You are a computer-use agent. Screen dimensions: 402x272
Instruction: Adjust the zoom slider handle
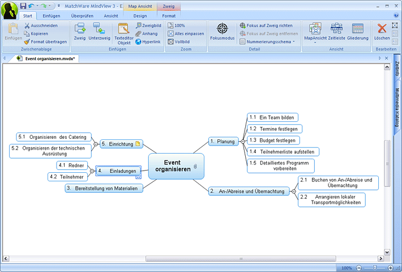375,268
